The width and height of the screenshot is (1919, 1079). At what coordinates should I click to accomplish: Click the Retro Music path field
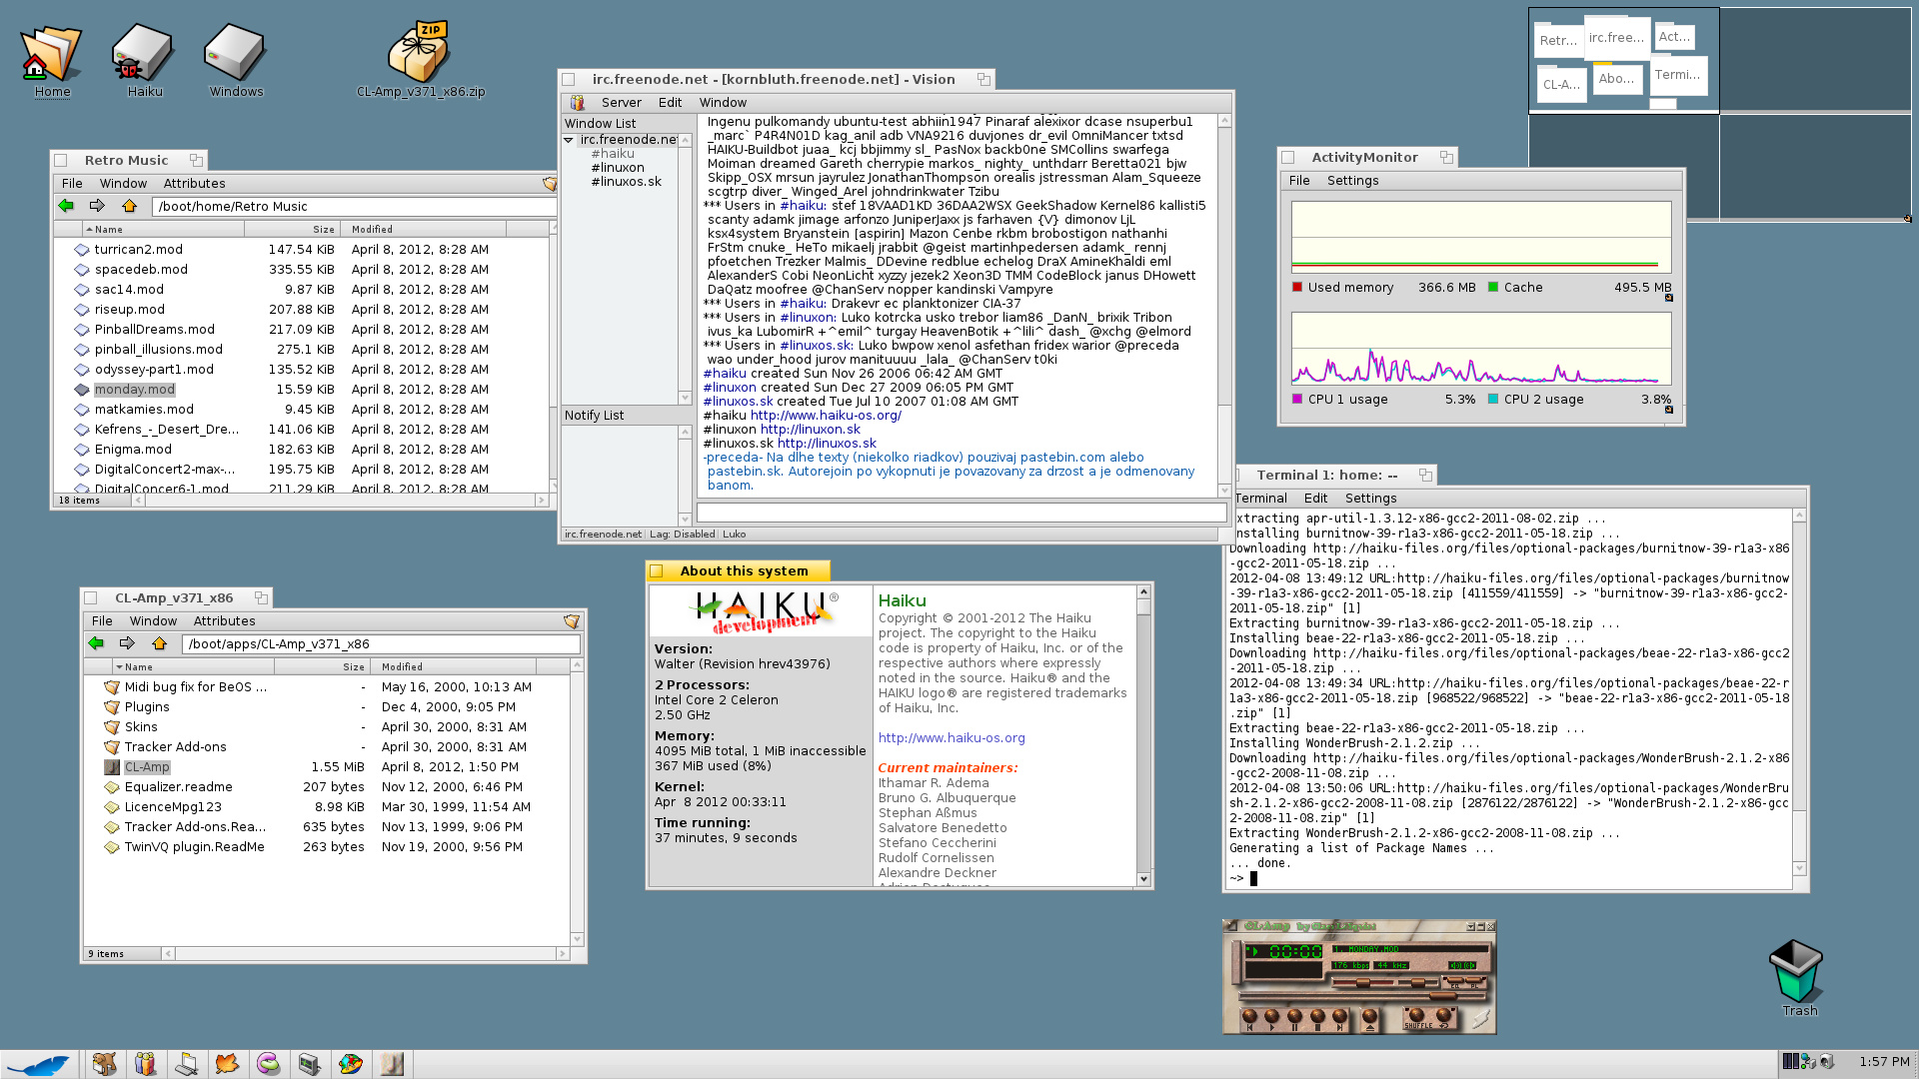[x=354, y=207]
